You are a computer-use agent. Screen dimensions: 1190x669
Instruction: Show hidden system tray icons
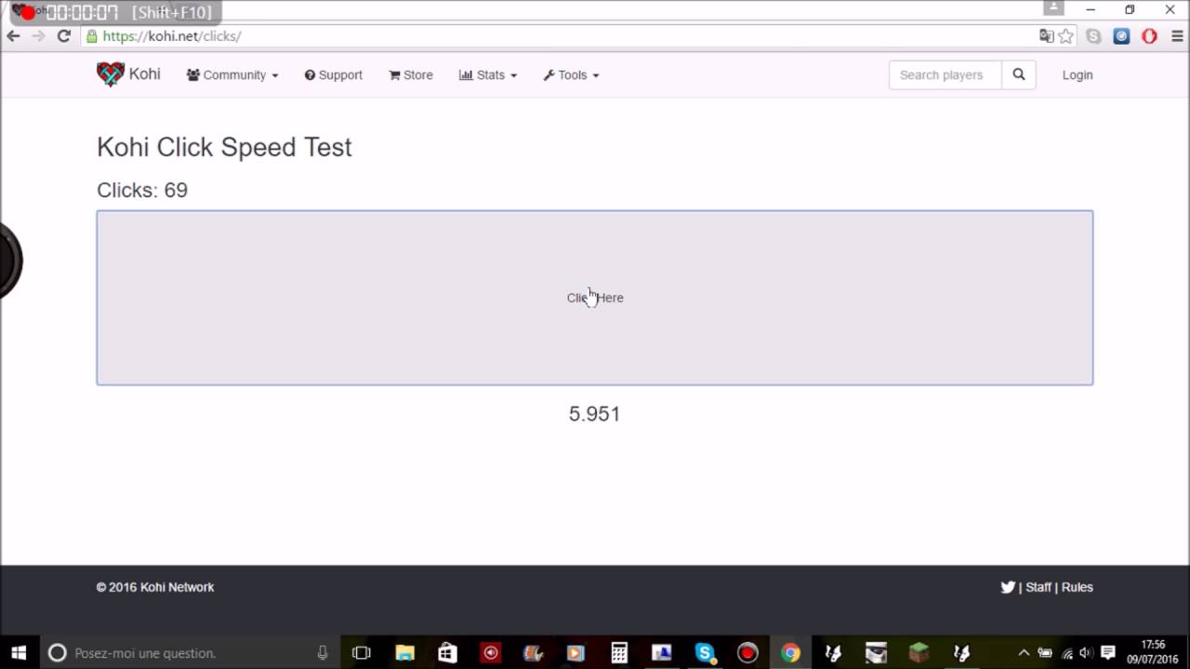pyautogui.click(x=1024, y=653)
